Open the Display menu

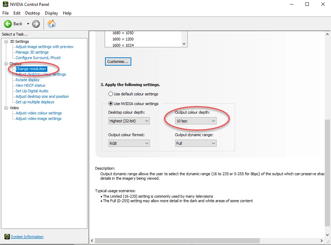(x=51, y=13)
